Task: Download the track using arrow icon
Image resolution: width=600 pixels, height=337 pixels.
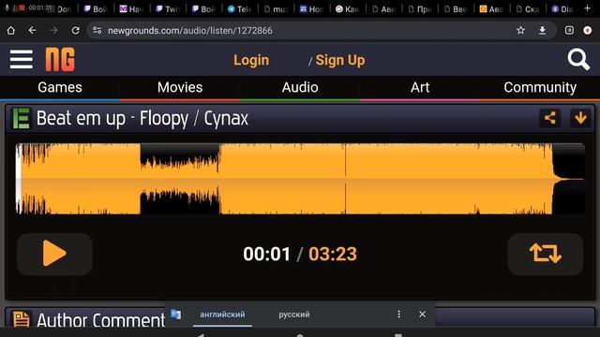Action: click(x=580, y=118)
